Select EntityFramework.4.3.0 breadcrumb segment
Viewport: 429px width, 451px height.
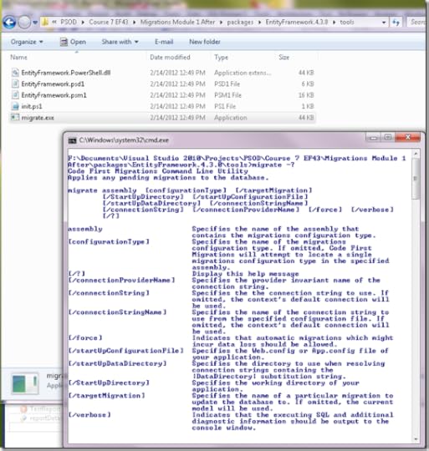(x=297, y=23)
